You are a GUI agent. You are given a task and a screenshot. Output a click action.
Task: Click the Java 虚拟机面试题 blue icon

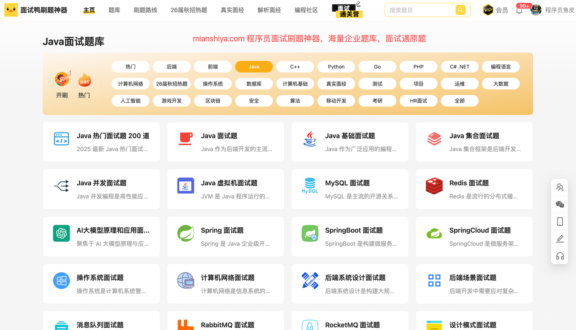coord(186,186)
